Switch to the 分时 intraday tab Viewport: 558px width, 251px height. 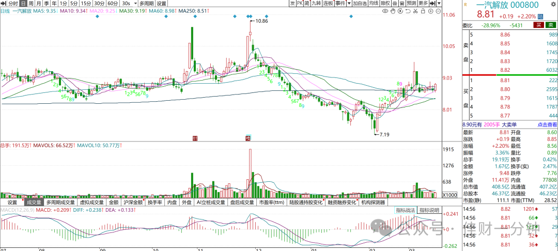tap(13, 3)
